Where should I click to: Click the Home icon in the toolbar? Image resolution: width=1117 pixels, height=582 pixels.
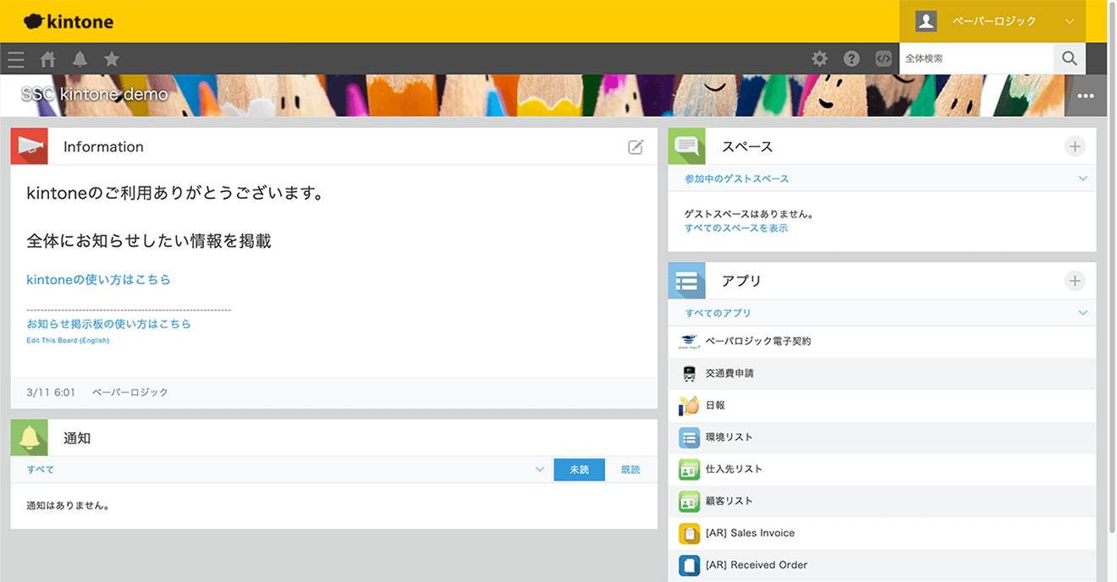(x=47, y=58)
